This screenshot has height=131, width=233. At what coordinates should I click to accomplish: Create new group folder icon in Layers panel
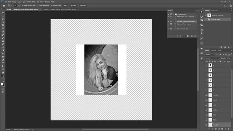[x=222, y=129]
